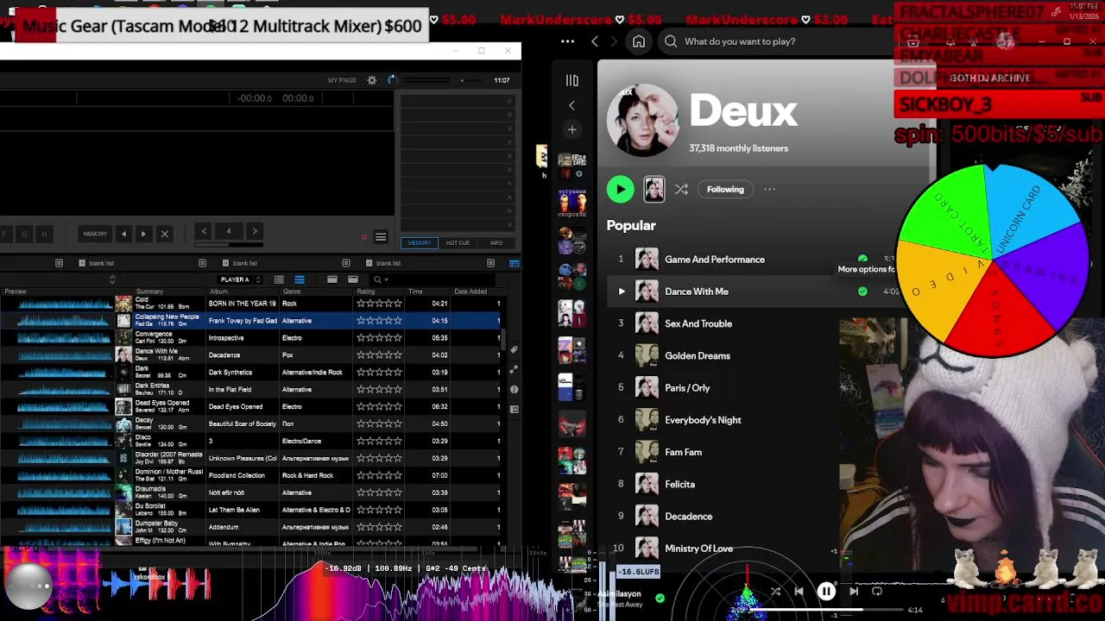Delete memory cue with X button
Screen dimensions: 1105x621
coord(164,234)
